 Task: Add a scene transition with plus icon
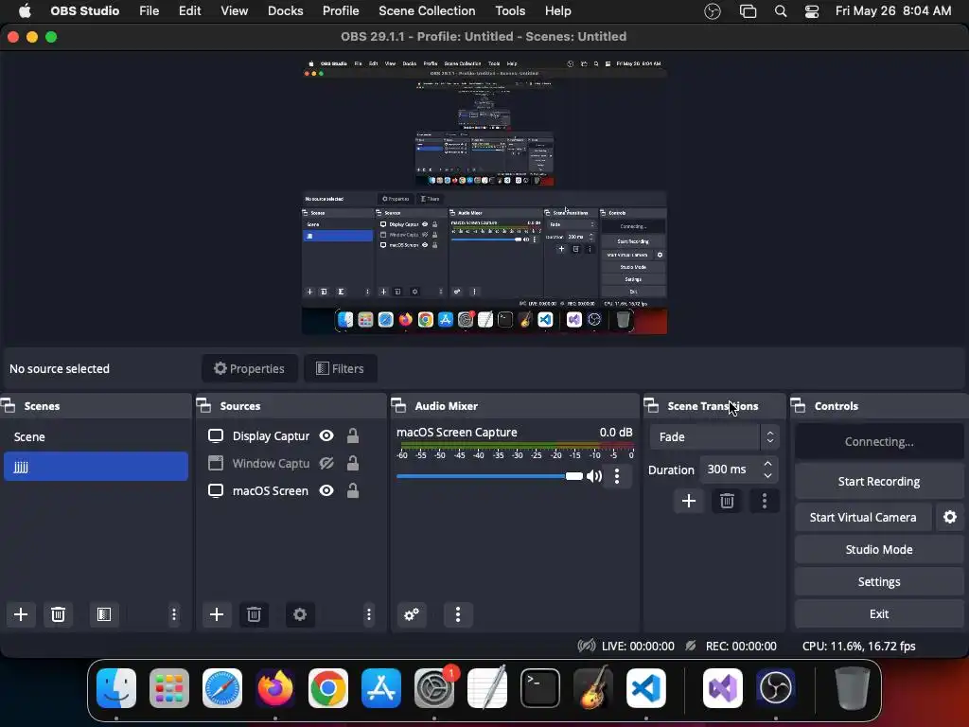click(x=689, y=501)
